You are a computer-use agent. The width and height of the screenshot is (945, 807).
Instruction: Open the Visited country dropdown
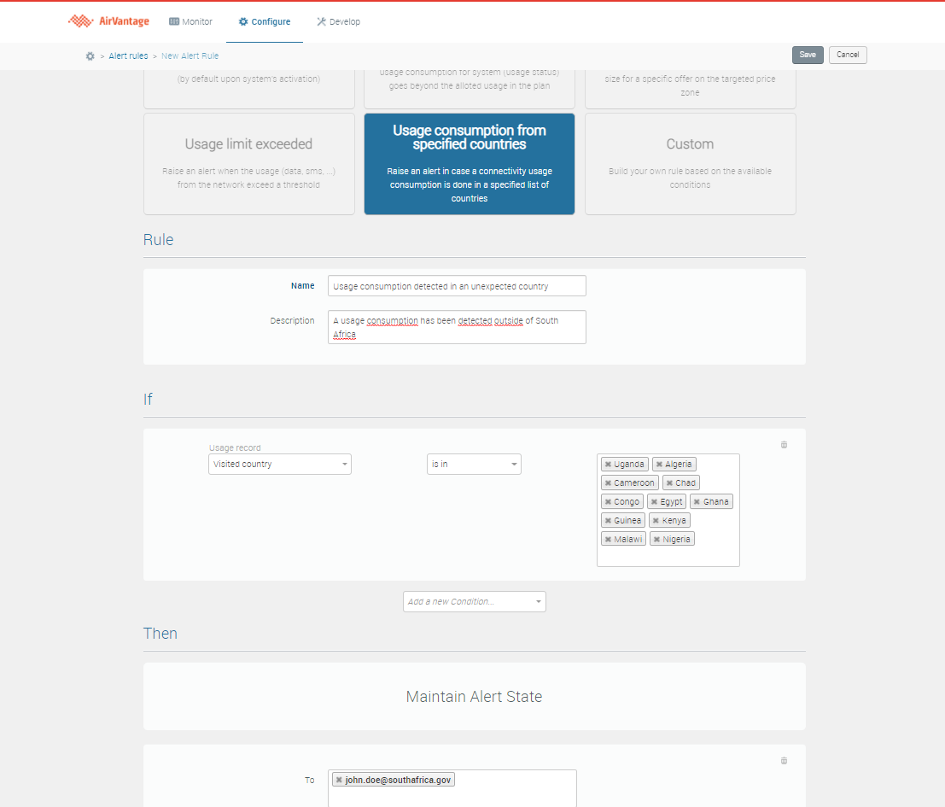[279, 465]
